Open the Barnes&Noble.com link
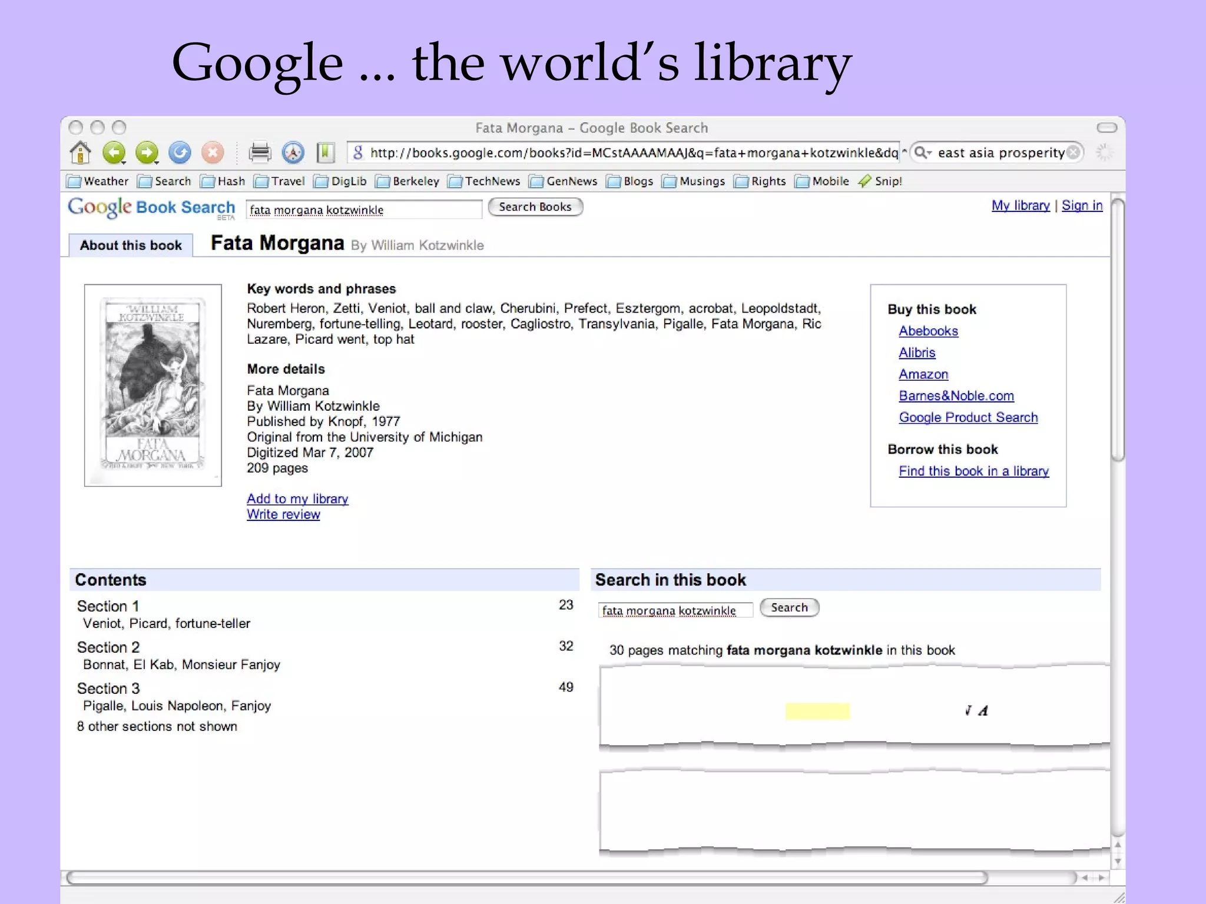 pos(956,396)
